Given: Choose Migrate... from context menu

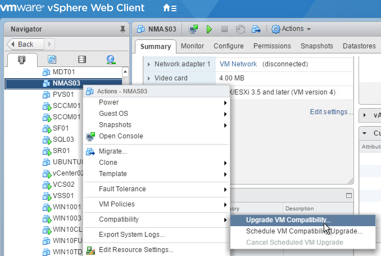Looking at the screenshot, I should 156,151.
